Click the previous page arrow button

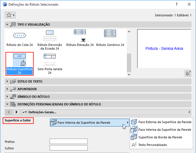point(8,112)
